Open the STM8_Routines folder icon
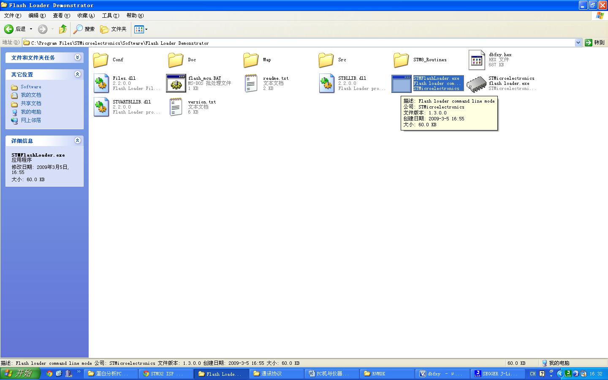The height and width of the screenshot is (380, 608). [x=401, y=60]
